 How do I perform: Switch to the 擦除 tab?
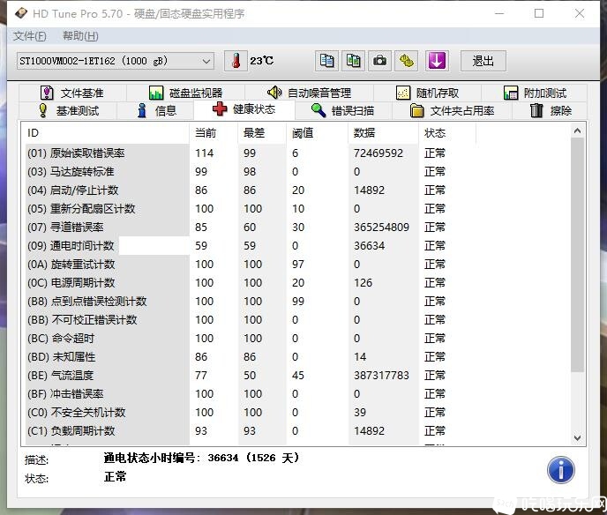tap(551, 110)
